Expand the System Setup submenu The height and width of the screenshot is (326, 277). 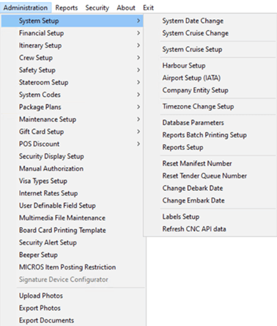(x=73, y=21)
